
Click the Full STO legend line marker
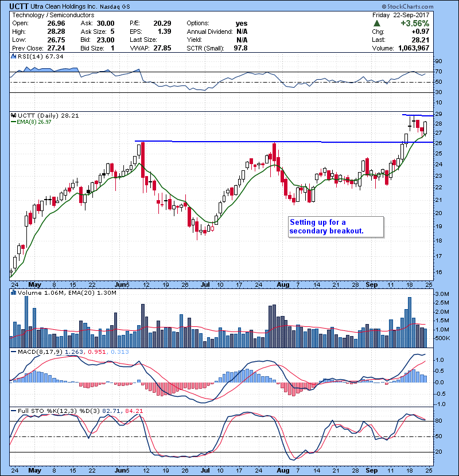pos(14,411)
